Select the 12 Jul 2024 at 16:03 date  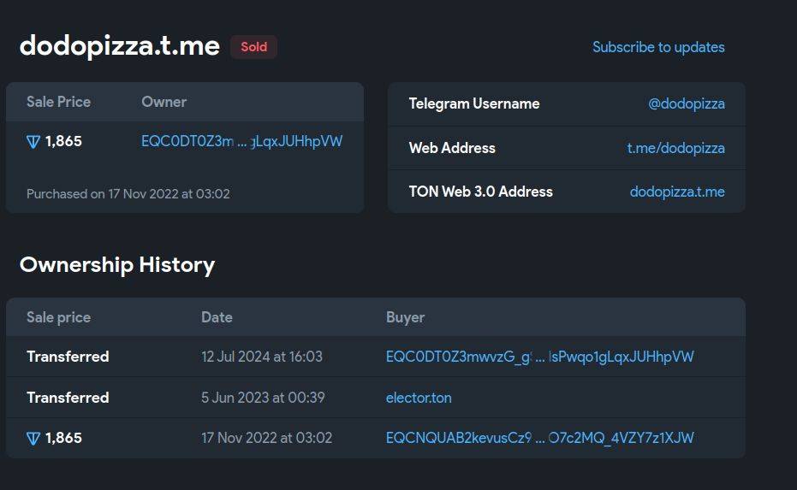(261, 357)
